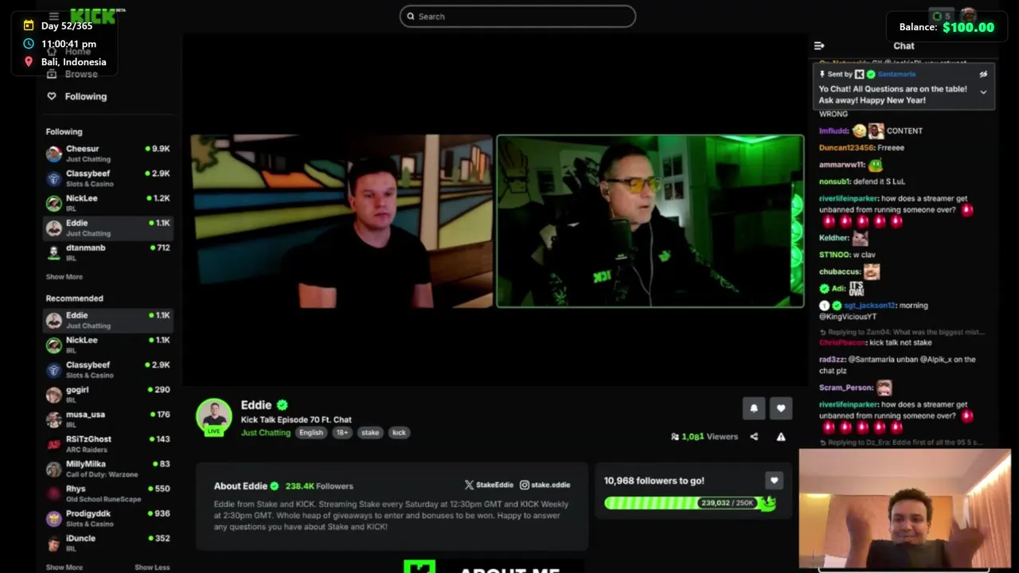Click Rhys avatar icon in Recommended
The image size is (1019, 573).
tap(53, 493)
